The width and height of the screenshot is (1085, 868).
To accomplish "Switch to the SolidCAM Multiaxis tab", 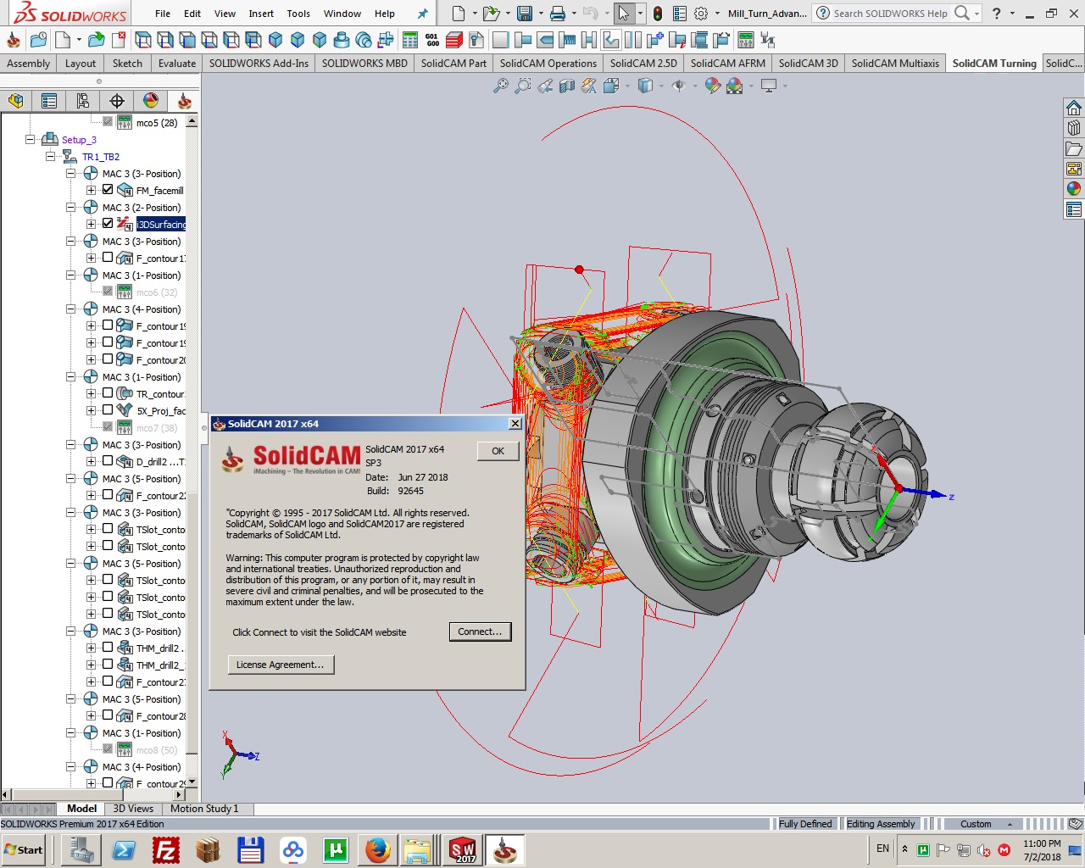I will tap(895, 63).
